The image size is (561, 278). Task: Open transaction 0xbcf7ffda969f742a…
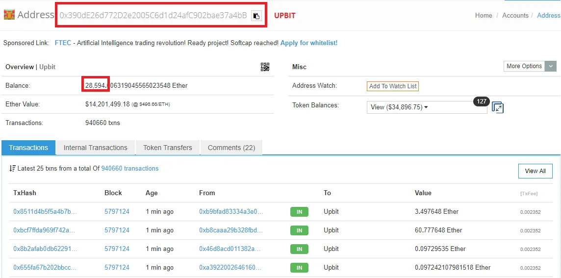click(x=44, y=230)
